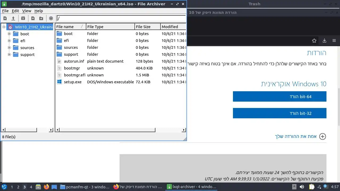Open Firefox downloads panel icon

pyautogui.click(x=324, y=41)
